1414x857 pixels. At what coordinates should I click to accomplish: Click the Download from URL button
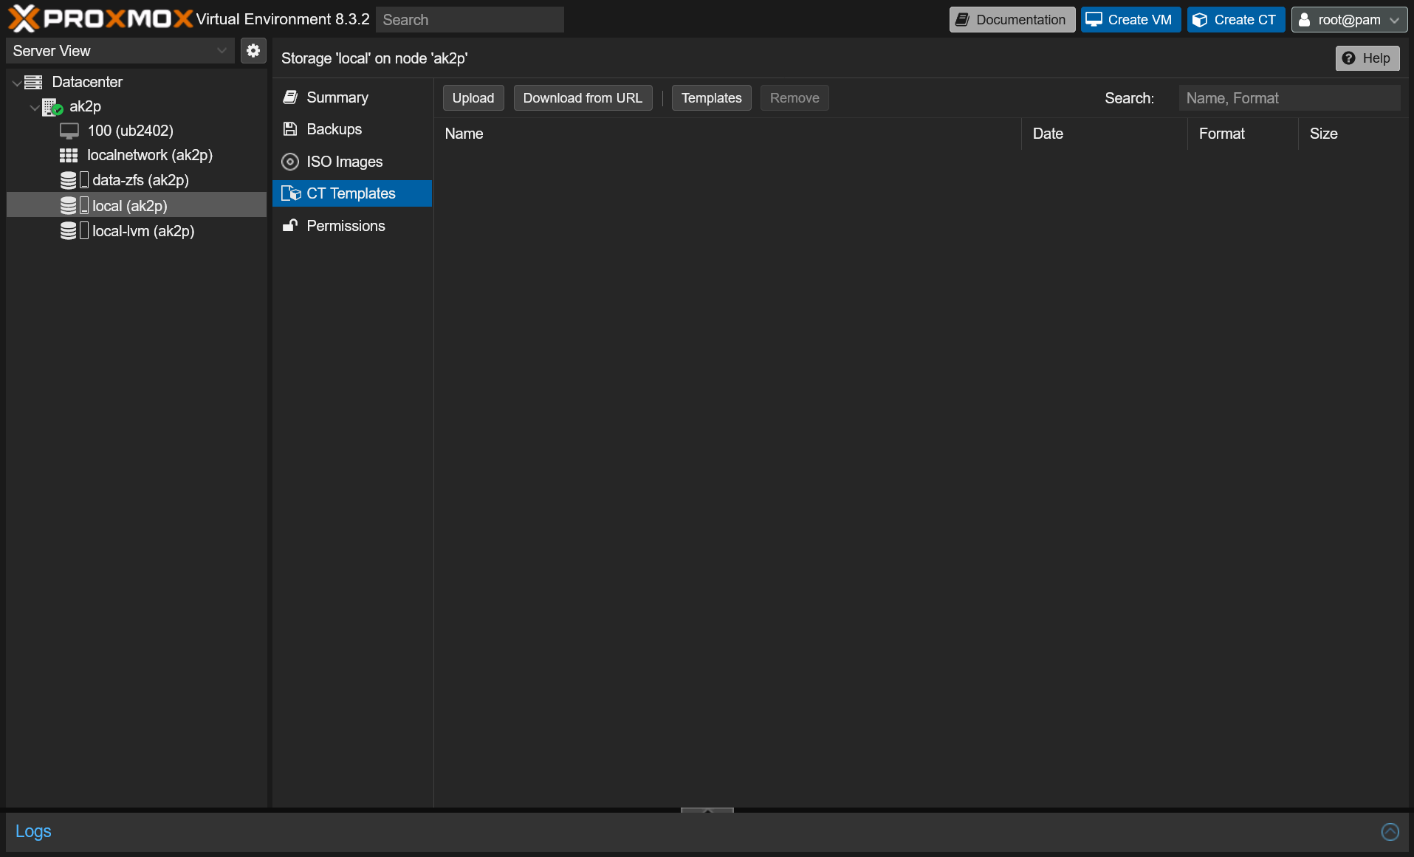(x=583, y=97)
